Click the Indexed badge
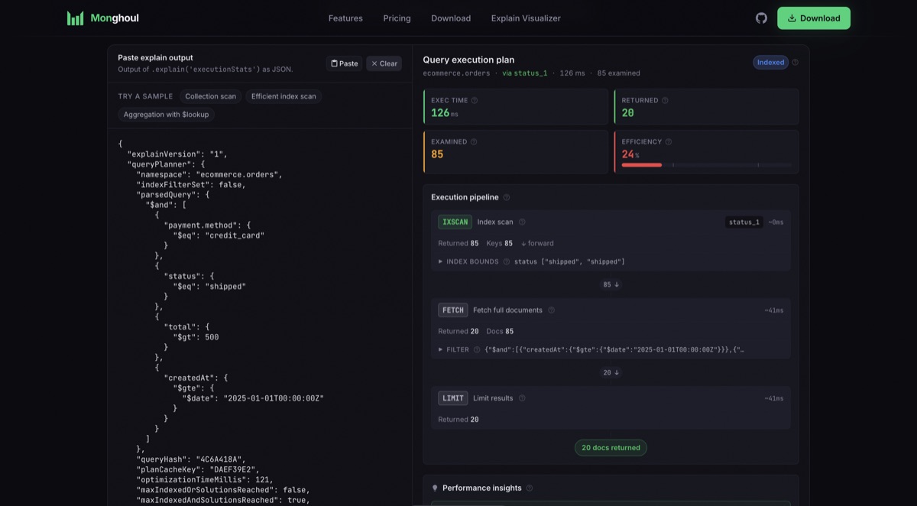 pyautogui.click(x=770, y=63)
